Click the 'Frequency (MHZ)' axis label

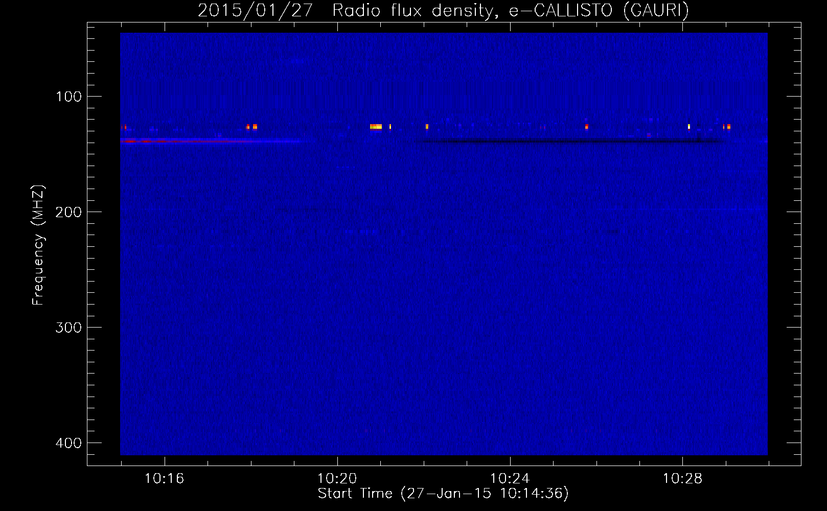click(x=38, y=245)
